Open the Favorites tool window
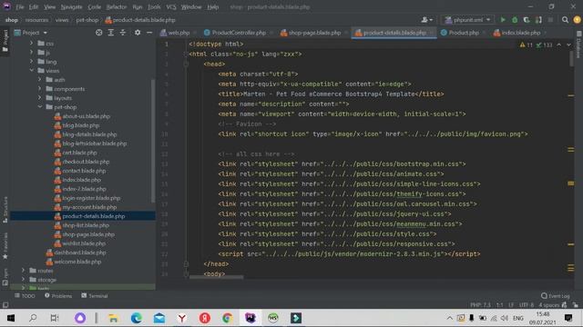 coord(5,245)
